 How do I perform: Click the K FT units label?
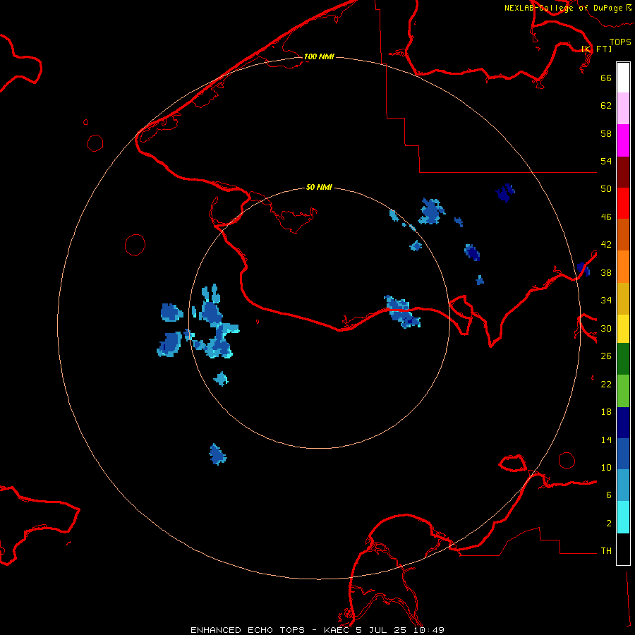coord(597,49)
